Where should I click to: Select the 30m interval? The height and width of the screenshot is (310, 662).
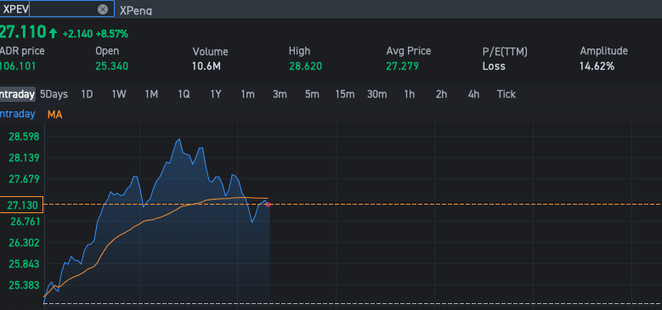point(377,94)
